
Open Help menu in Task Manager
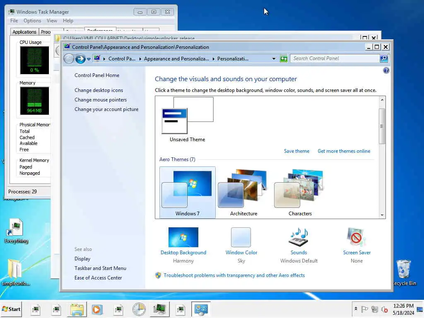click(x=68, y=21)
